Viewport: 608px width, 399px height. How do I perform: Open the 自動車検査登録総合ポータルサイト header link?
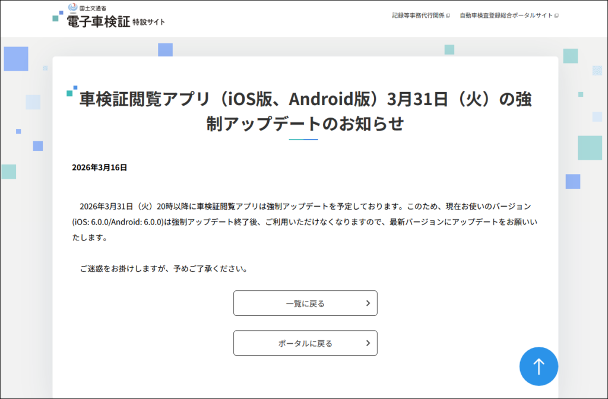506,15
